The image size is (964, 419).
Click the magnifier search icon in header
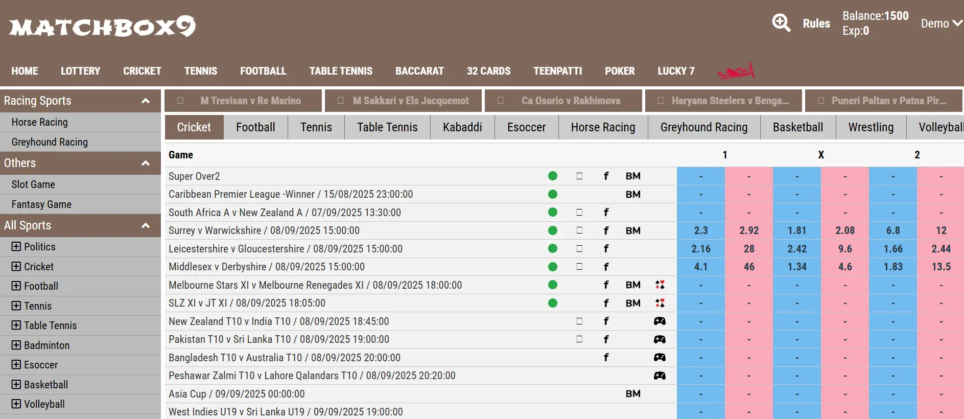click(x=781, y=23)
